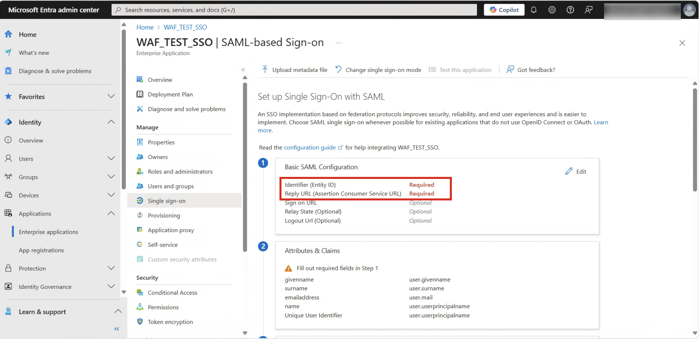Screen dimensions: 699x339
Task: Click the Properties bars icon
Action: 140,142
